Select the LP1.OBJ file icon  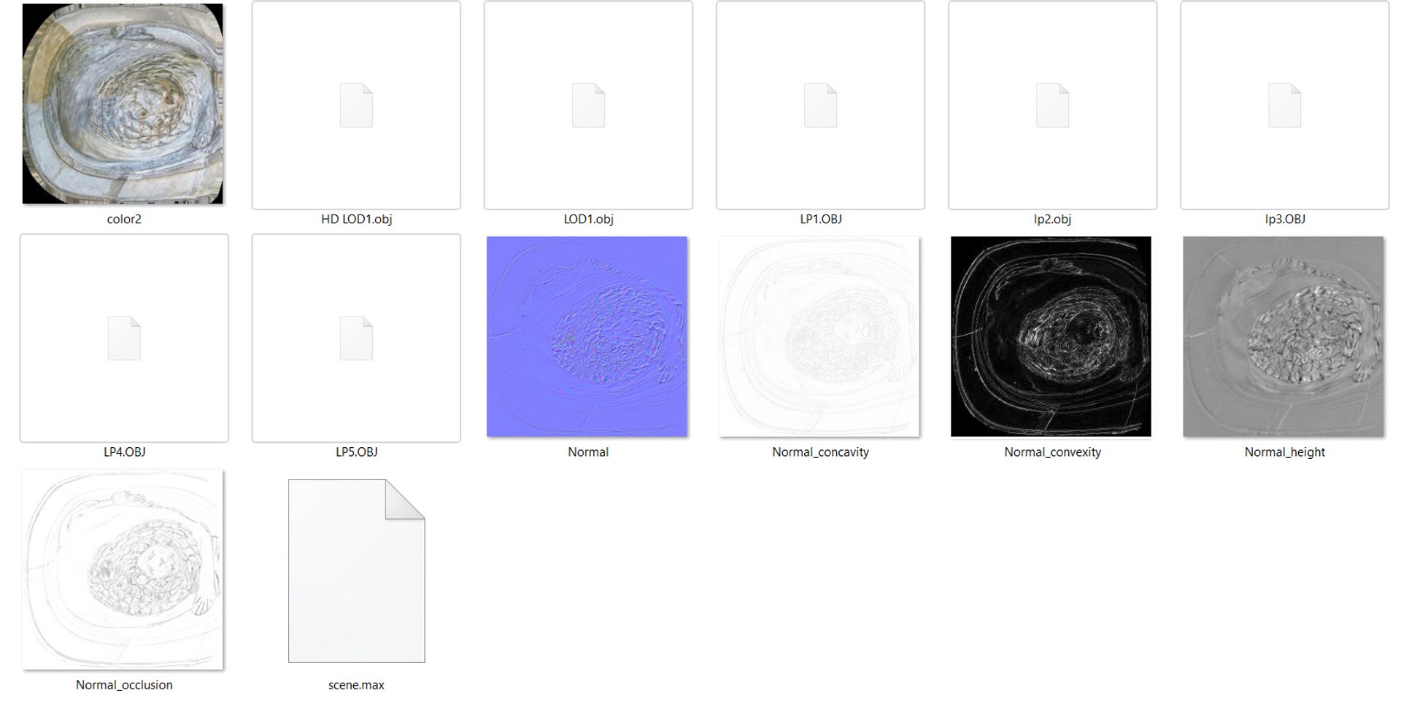click(x=820, y=105)
